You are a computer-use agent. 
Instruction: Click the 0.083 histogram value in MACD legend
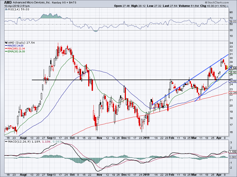click(57, 142)
